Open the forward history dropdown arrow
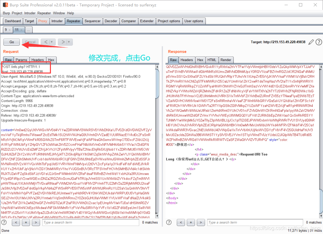 pyautogui.click(x=69, y=42)
